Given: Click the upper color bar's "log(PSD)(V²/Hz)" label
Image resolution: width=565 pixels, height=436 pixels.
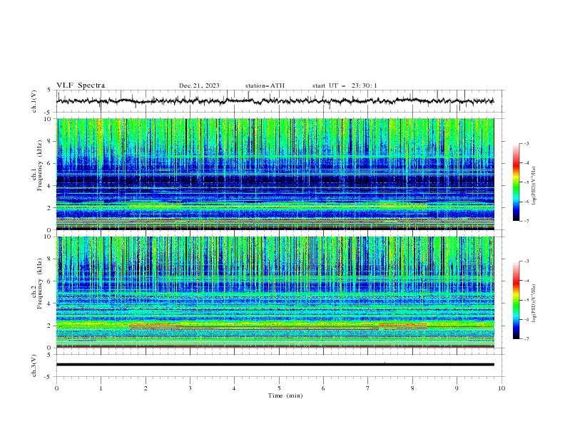Looking at the screenshot, I should coord(534,186).
